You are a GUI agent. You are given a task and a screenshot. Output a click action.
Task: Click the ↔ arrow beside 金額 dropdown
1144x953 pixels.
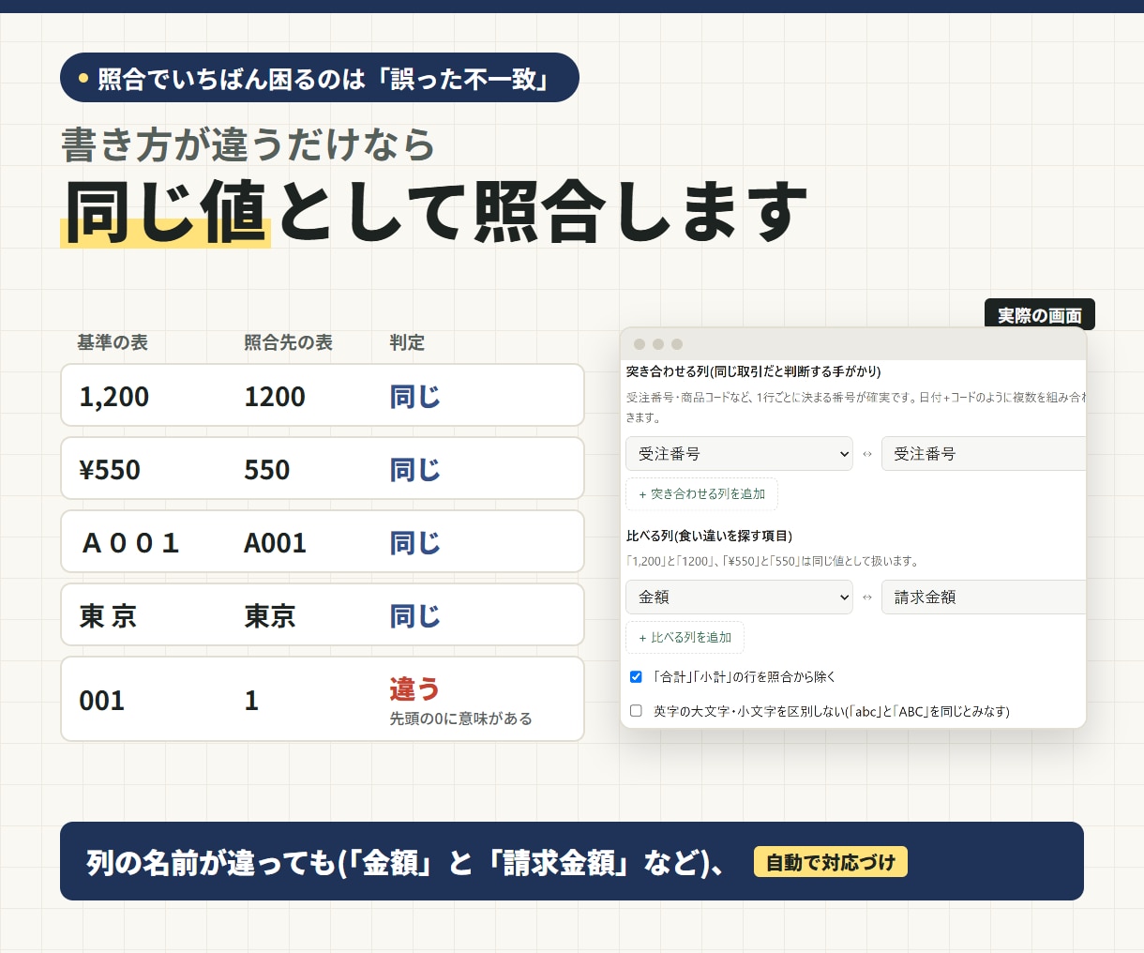[x=867, y=598]
